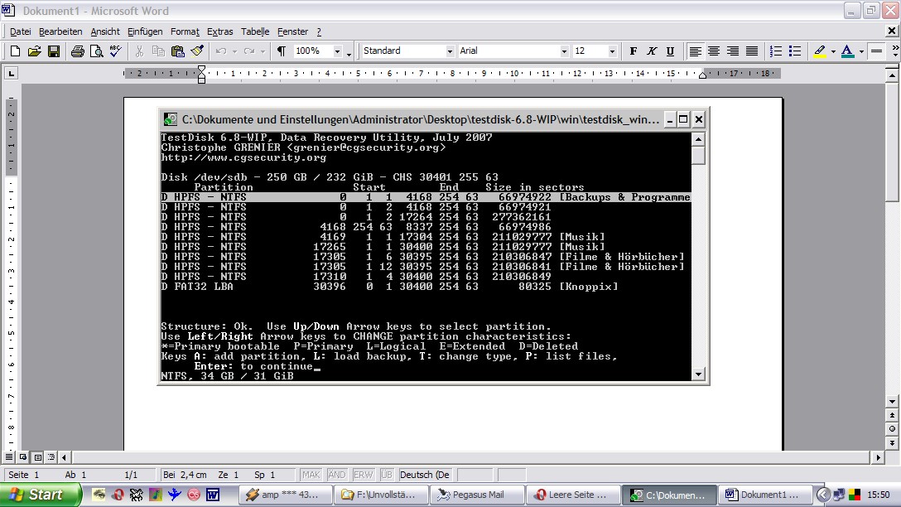Switch to Outline view button
This screenshot has height=507, width=901.
(51, 457)
